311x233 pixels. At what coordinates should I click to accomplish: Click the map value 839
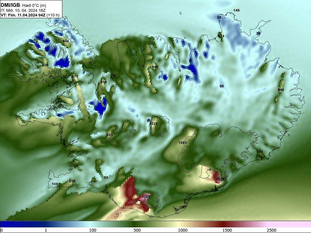click(x=45, y=65)
